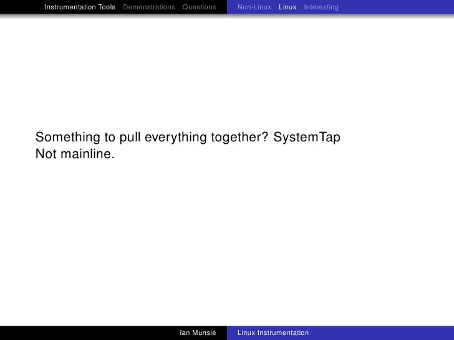
Task: Select the Non-Linux subsection
Action: pyautogui.click(x=254, y=7)
